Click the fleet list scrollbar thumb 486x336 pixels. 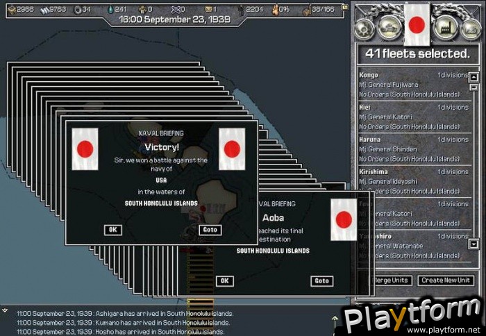pyautogui.click(x=474, y=87)
